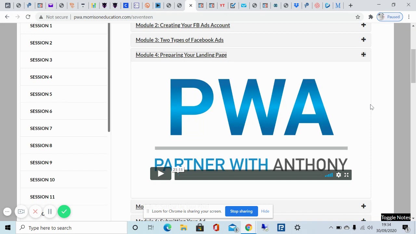This screenshot has height=234, width=416.
Task: Select SESSION 3 in sidebar
Action: coord(41,60)
